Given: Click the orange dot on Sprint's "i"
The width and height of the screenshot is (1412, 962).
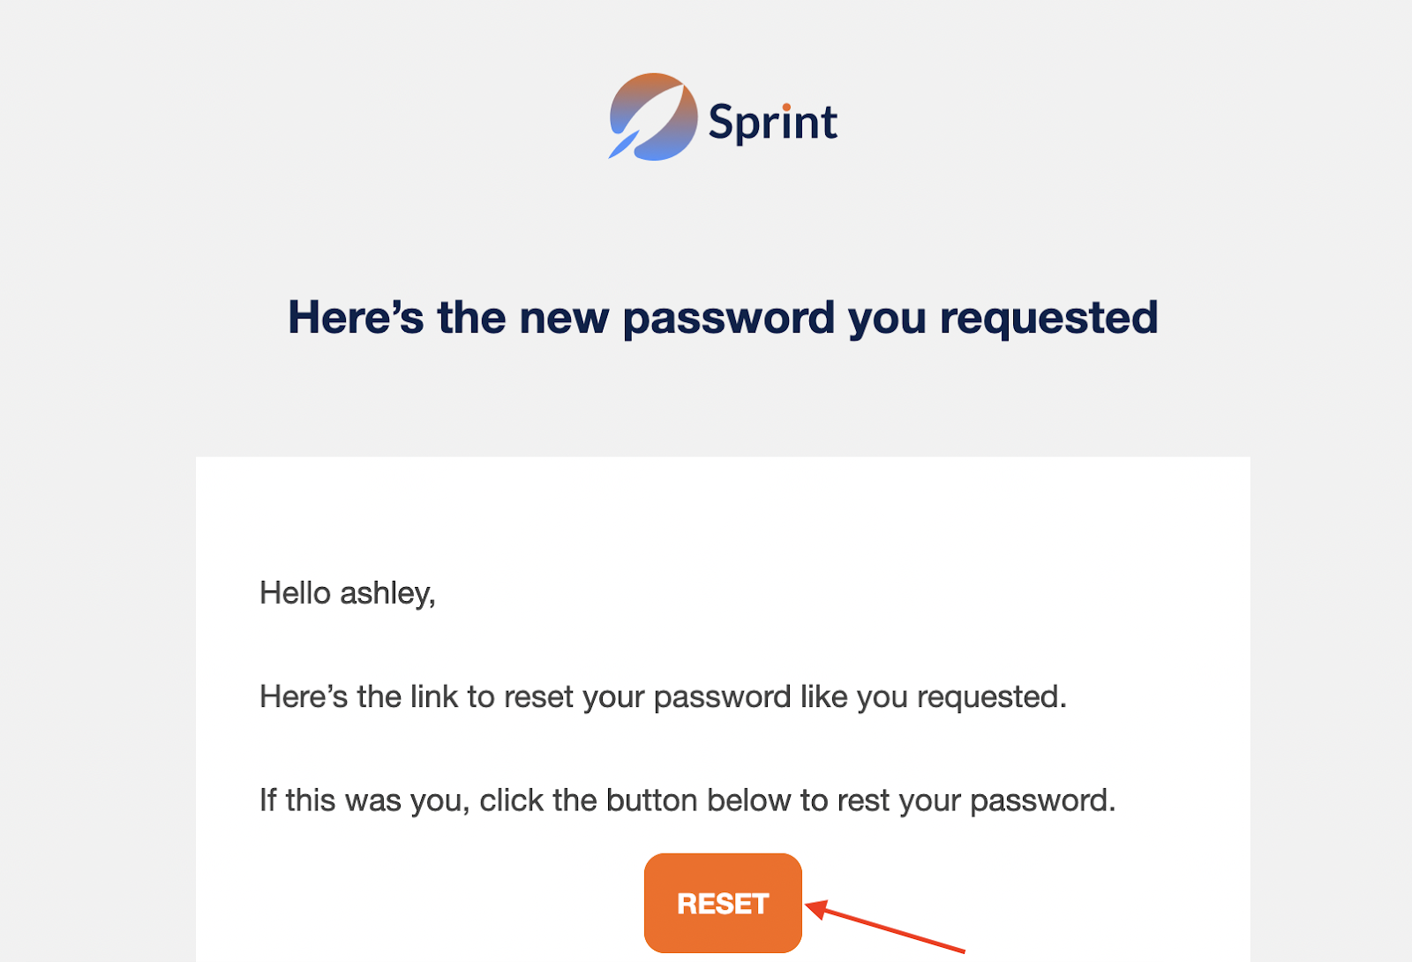Looking at the screenshot, I should coord(786,108).
